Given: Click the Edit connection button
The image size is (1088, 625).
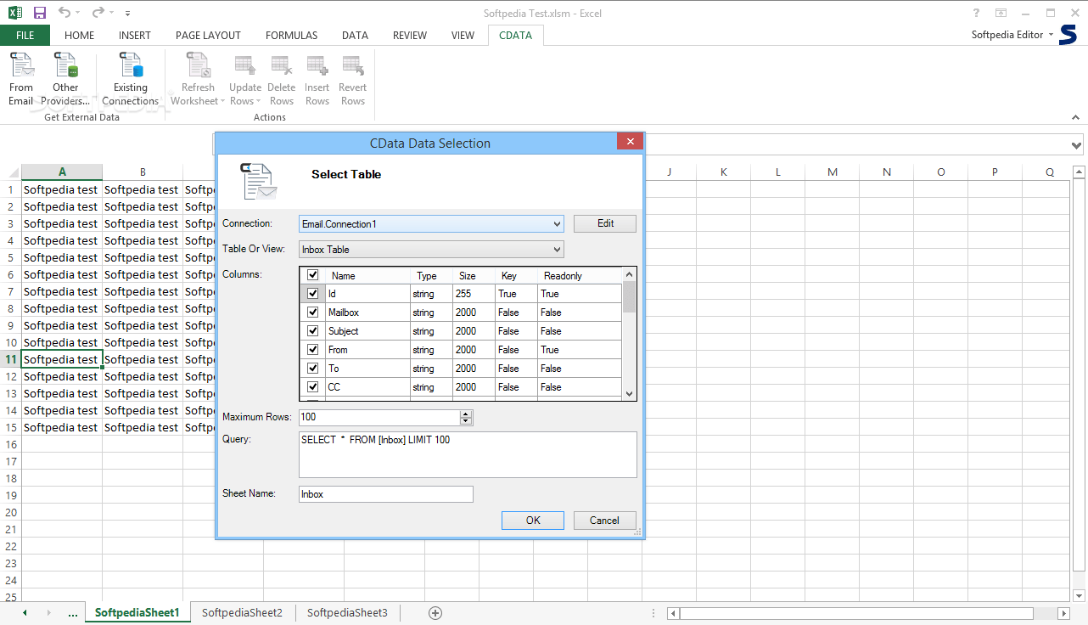Looking at the screenshot, I should pyautogui.click(x=605, y=223).
